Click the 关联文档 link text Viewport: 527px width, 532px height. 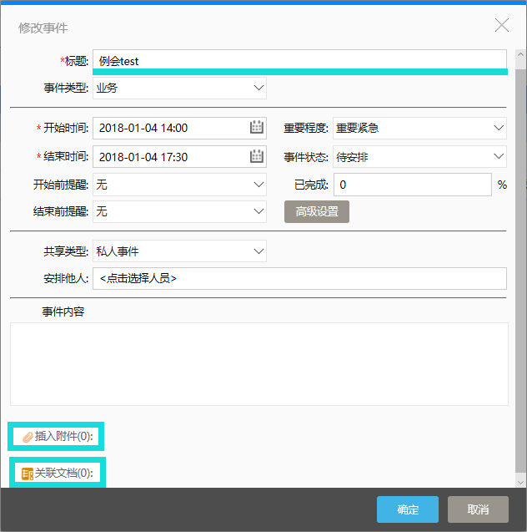[x=66, y=473]
